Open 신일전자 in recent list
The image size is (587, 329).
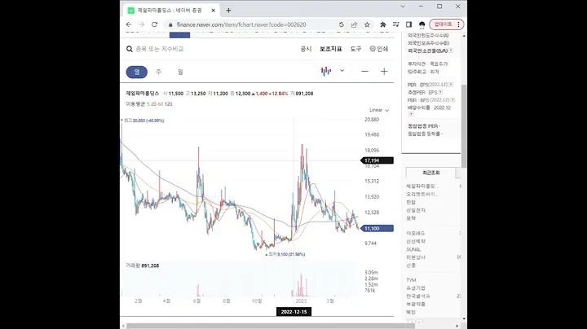tap(416, 210)
